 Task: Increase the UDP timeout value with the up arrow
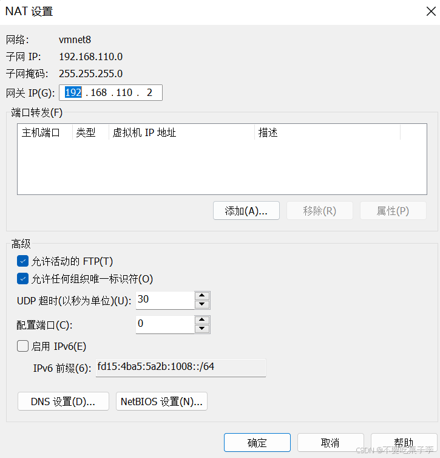(x=202, y=296)
